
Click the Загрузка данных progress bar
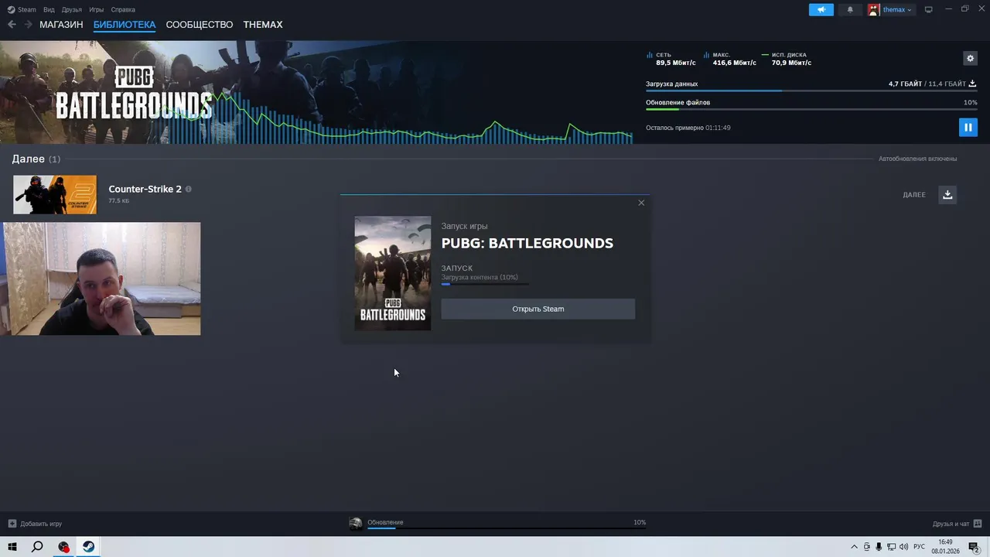click(x=811, y=91)
